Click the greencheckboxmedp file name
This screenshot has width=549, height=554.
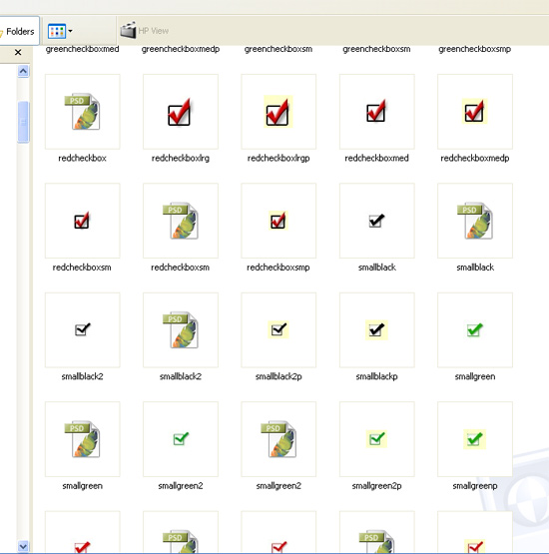coord(181,49)
